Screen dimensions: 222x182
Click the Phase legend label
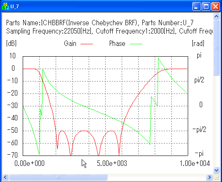117,43
